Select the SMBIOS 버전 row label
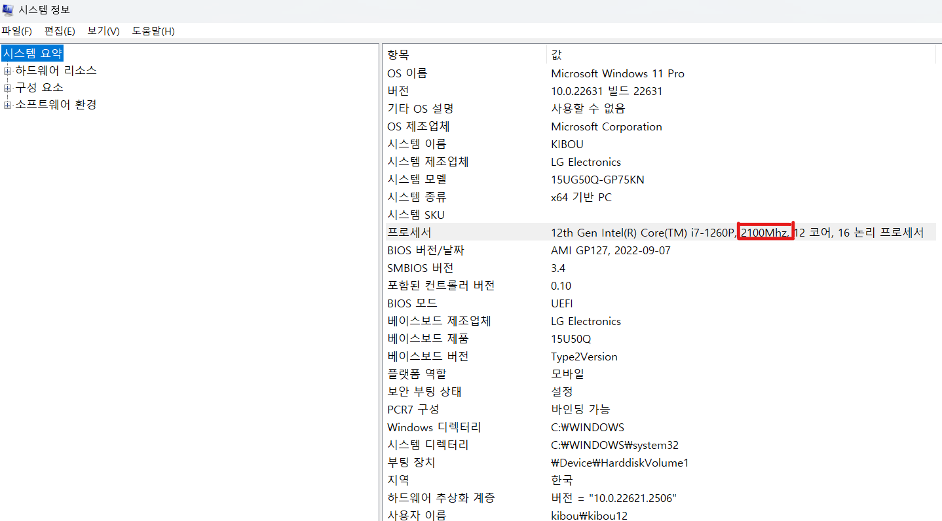This screenshot has height=521, width=942. [x=420, y=268]
